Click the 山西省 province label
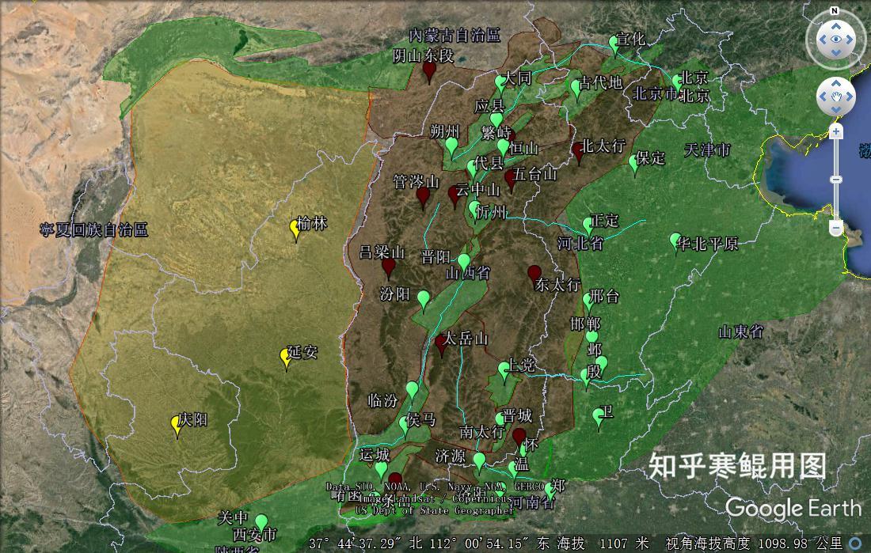This screenshot has width=871, height=553. (468, 273)
